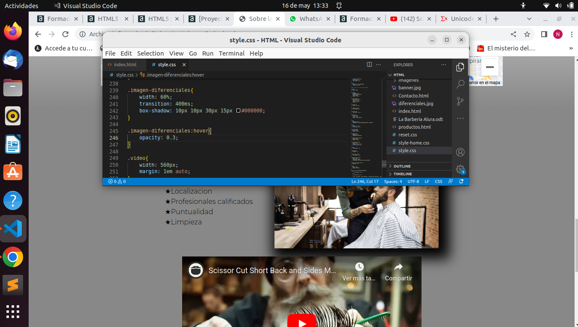Image resolution: width=578 pixels, height=327 pixels.
Task: Switch to Google Chrome in the dock
Action: (x=13, y=257)
